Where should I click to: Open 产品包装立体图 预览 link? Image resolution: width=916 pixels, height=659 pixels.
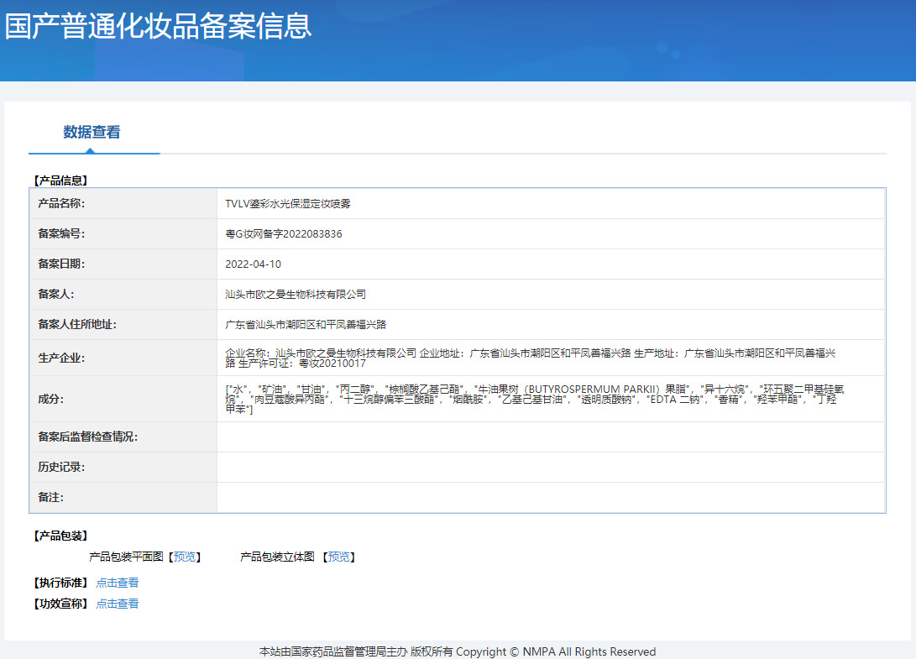click(339, 557)
